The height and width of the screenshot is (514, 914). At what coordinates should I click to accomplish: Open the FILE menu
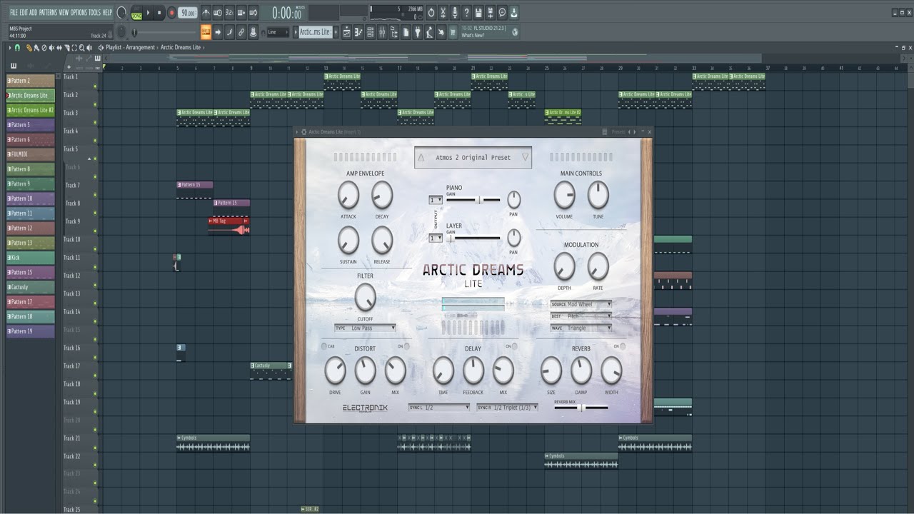[x=14, y=12]
